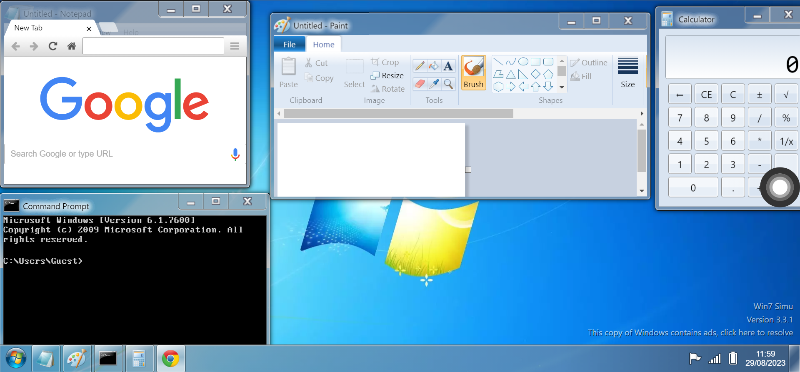Select the Eraser tool in Paint
Image resolution: width=800 pixels, height=372 pixels.
pyautogui.click(x=420, y=84)
